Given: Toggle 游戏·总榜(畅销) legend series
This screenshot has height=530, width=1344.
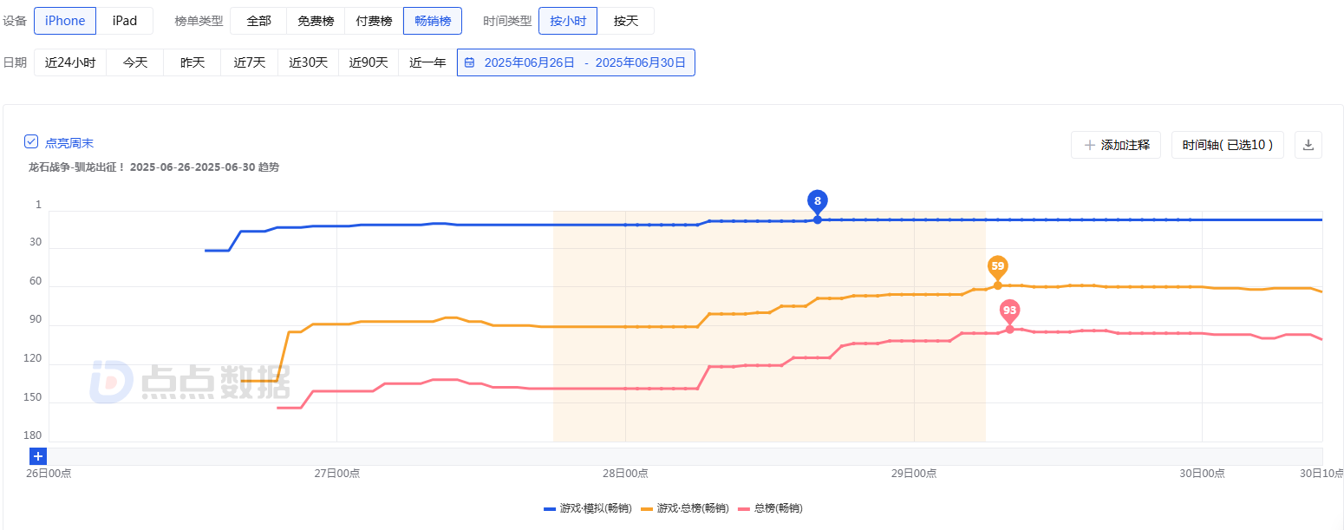Looking at the screenshot, I should click(x=684, y=508).
